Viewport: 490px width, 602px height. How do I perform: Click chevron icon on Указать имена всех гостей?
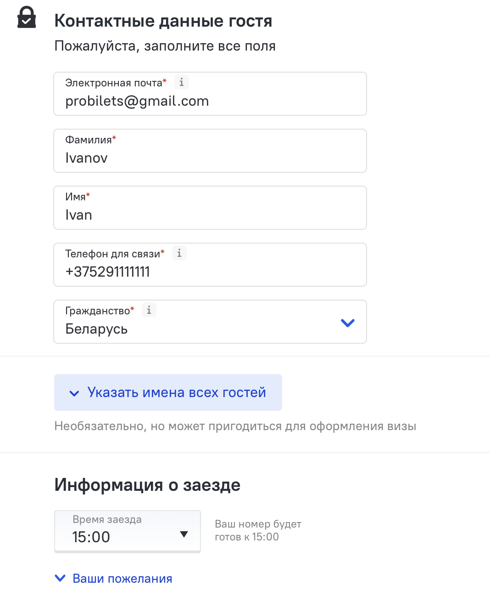tap(74, 393)
